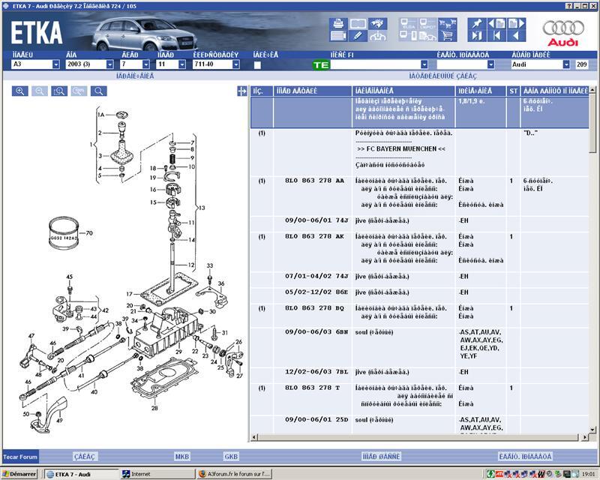Click the field showing 209

(582, 64)
